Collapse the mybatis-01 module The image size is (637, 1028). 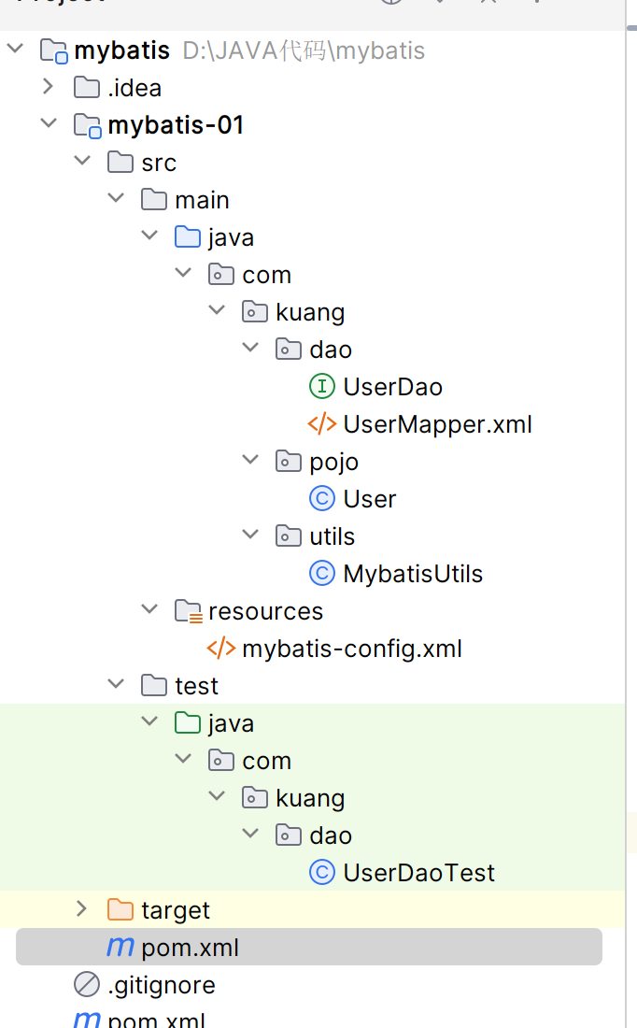(49, 125)
